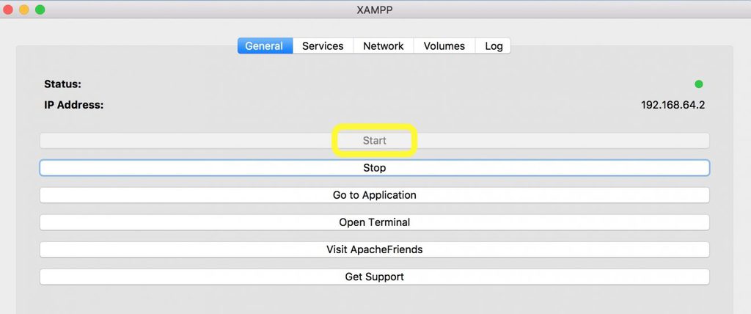Switch to the General tab
Image resolution: width=751 pixels, height=314 pixels.
click(x=264, y=45)
